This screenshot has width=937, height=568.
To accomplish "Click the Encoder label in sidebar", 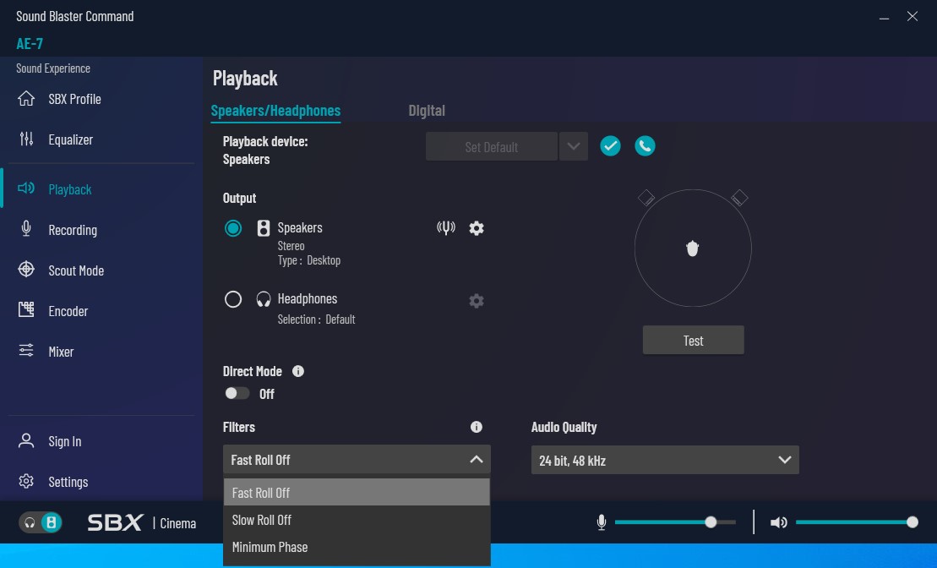I will (x=68, y=311).
